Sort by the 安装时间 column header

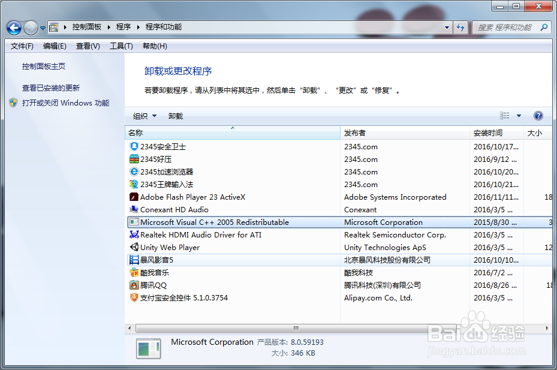[x=496, y=133]
